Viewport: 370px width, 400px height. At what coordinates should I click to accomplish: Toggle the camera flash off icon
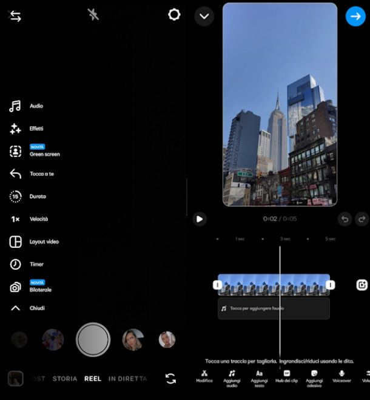[93, 15]
